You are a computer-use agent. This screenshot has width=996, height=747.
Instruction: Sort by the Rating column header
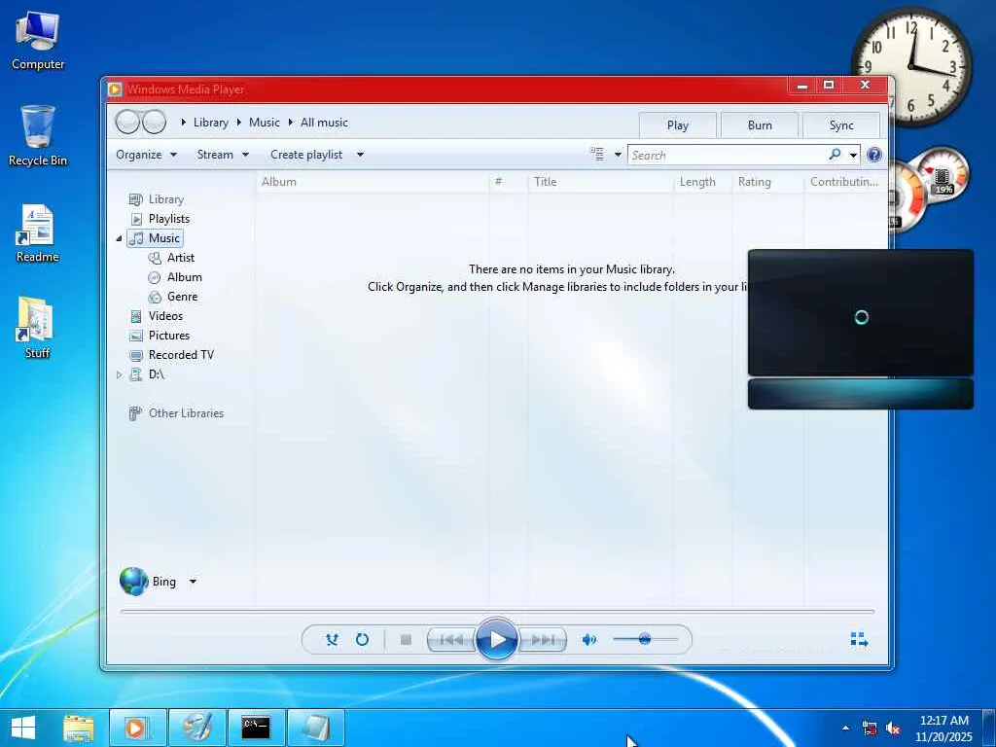click(768, 182)
